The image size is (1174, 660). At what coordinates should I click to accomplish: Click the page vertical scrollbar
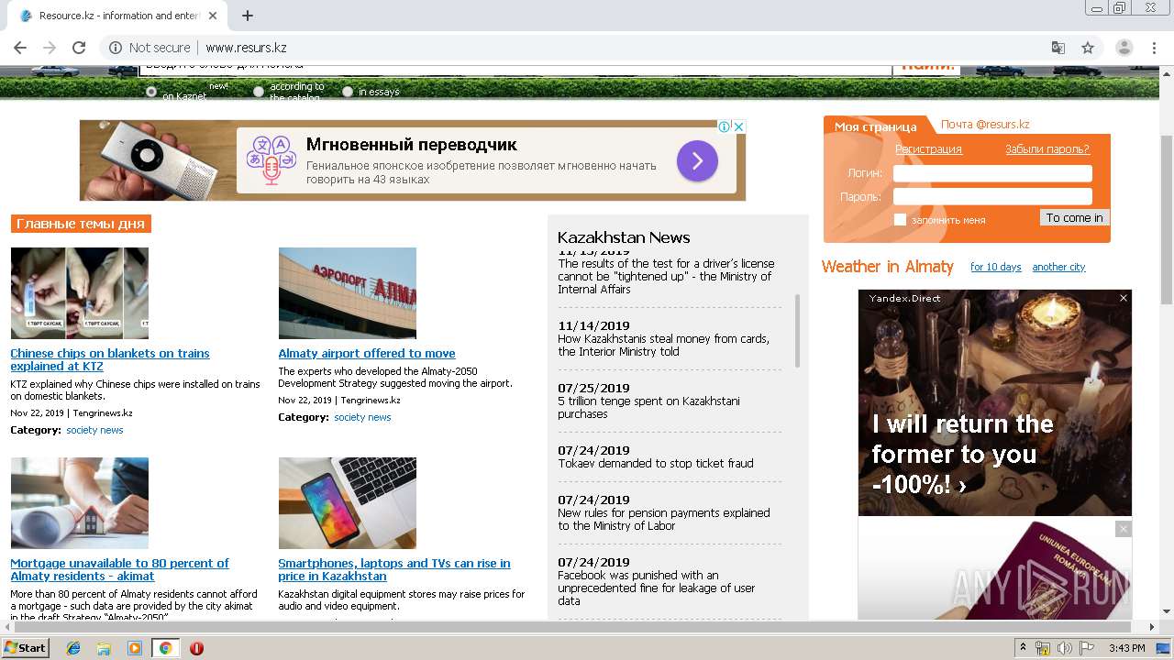tap(1167, 220)
